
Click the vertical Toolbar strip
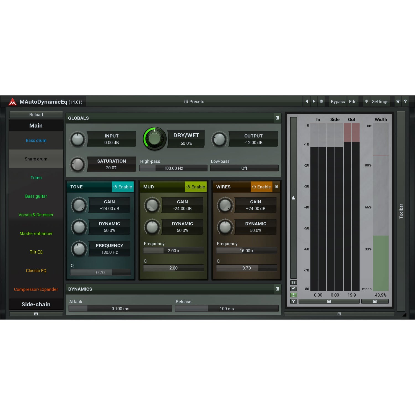pyautogui.click(x=401, y=211)
